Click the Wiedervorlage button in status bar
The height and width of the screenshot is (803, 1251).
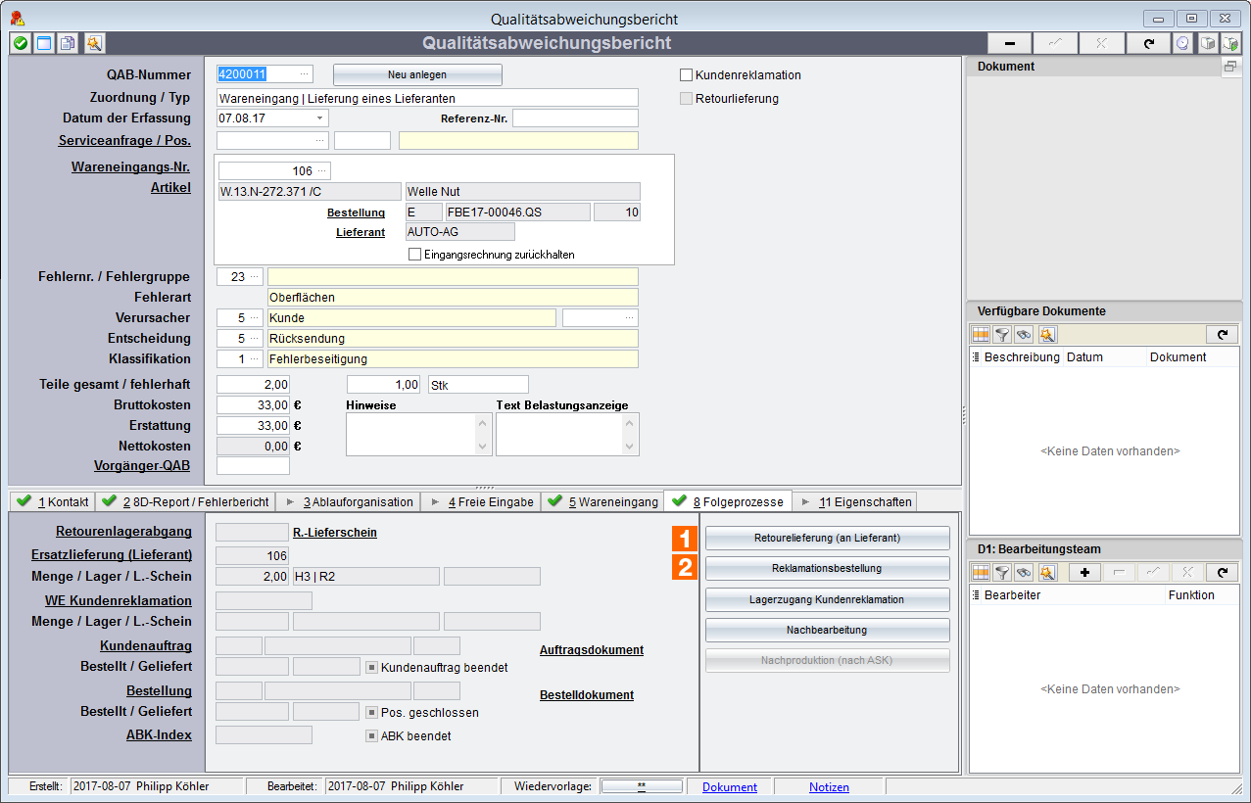[642, 786]
